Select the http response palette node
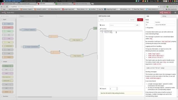178x100 pixels. 8,77
